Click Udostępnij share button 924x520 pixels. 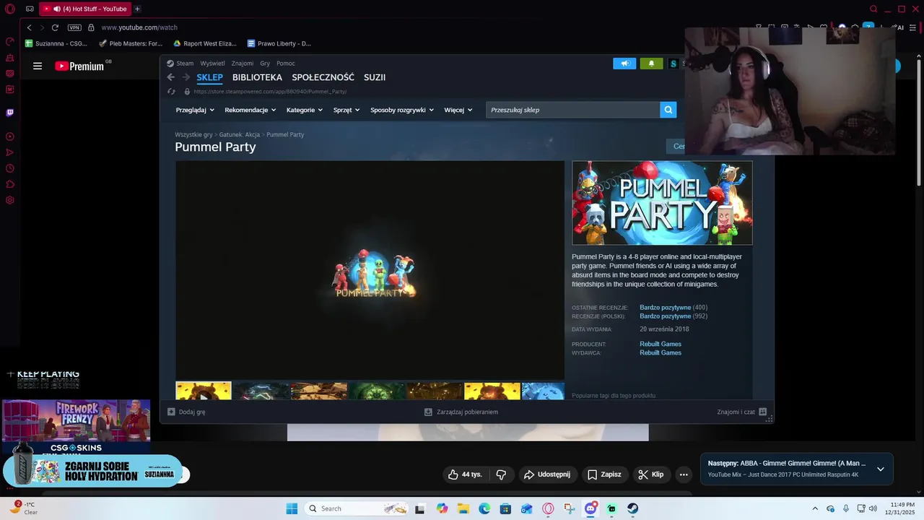point(547,474)
